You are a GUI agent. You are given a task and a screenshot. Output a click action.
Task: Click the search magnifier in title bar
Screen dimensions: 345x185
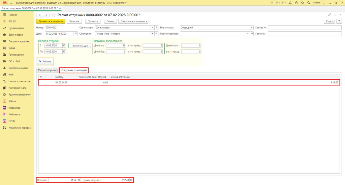(x=308, y=3)
